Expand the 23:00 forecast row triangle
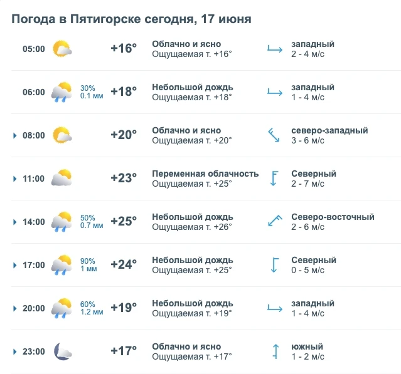 tap(15, 352)
